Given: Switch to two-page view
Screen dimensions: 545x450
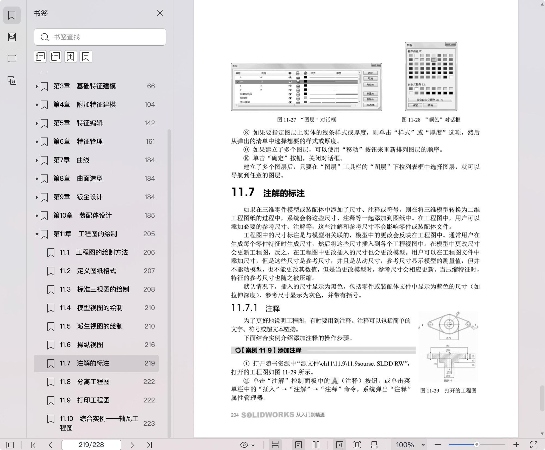Looking at the screenshot, I should tap(316, 445).
